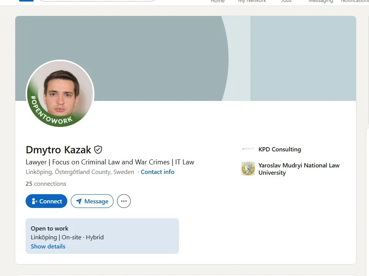Click the KPD Consulting company logo

pyautogui.click(x=248, y=149)
